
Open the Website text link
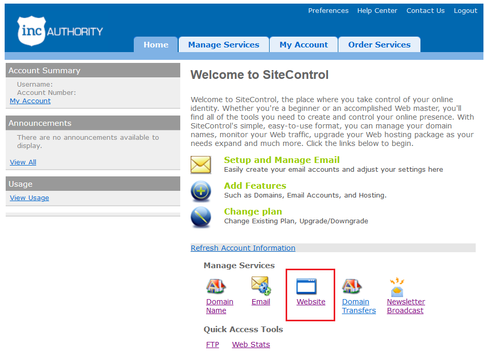point(311,302)
